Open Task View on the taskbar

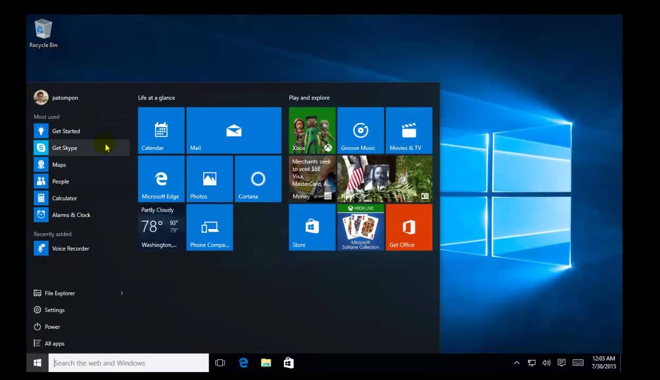220,363
